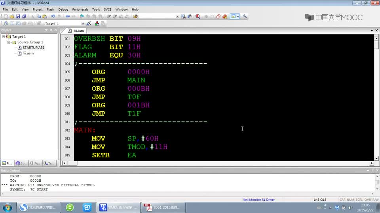Open the Edit menu

click(x=15, y=10)
